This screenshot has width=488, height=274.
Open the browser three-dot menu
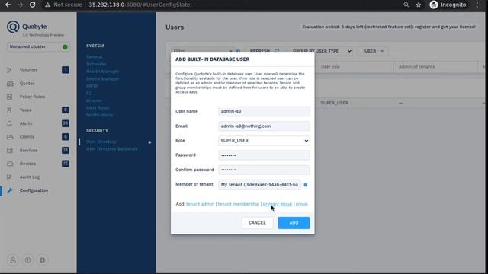tap(477, 5)
